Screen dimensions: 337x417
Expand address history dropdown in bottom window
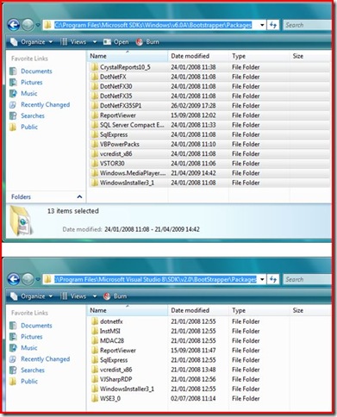(x=262, y=279)
